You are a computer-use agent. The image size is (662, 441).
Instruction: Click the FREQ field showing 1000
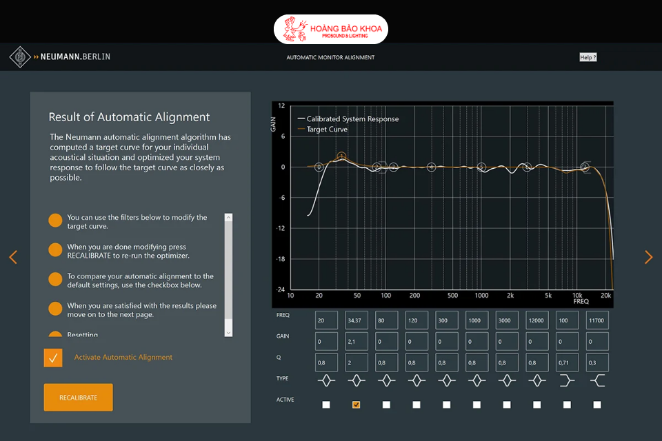[x=477, y=320]
